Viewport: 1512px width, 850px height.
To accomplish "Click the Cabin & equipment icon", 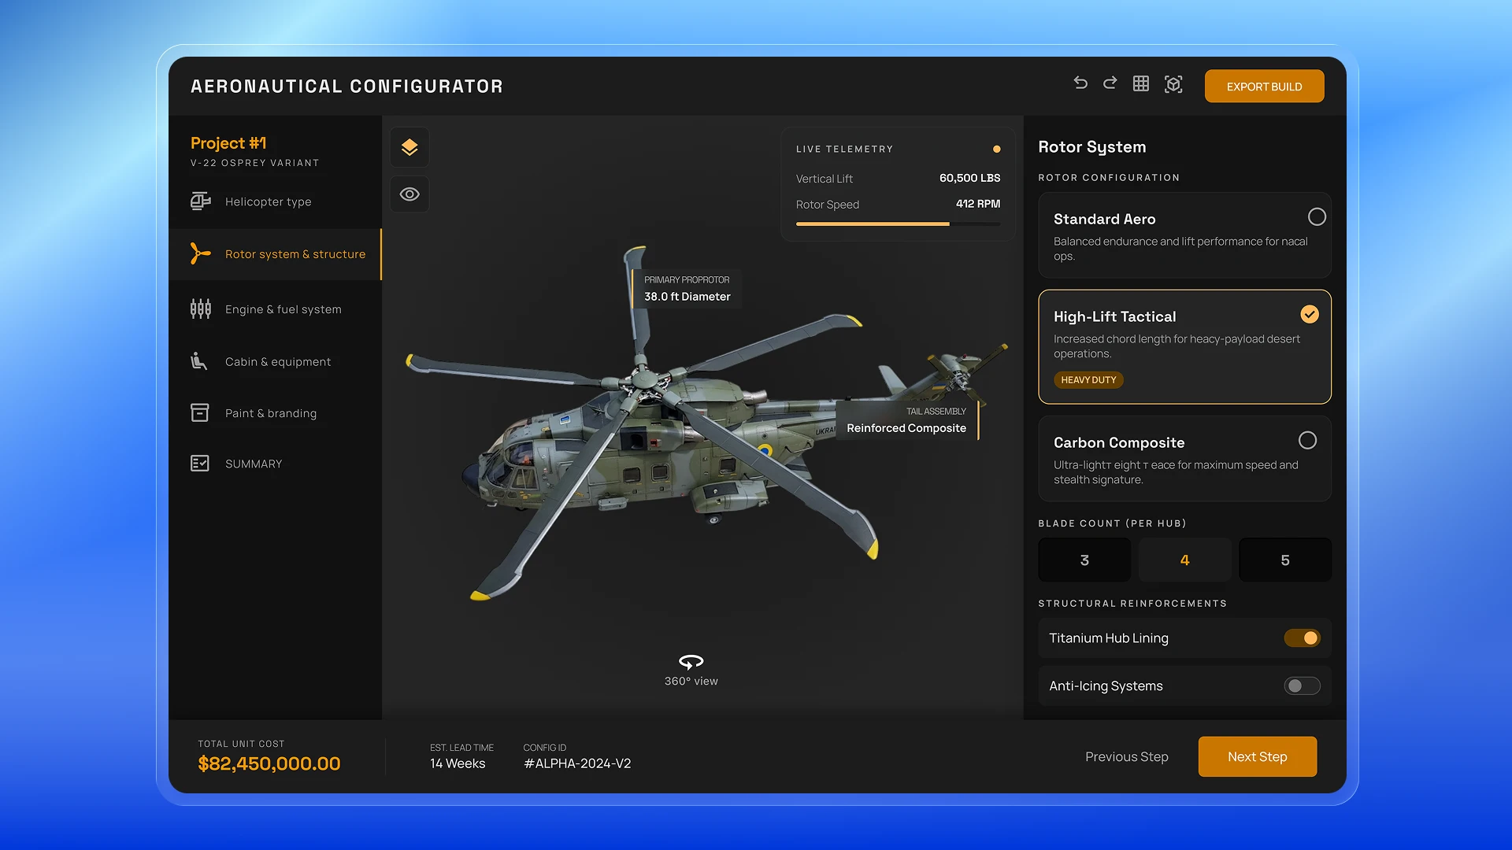I will [200, 361].
